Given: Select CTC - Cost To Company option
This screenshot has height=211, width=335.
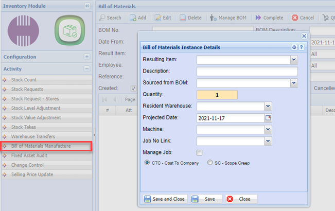Looking at the screenshot, I should [147, 162].
